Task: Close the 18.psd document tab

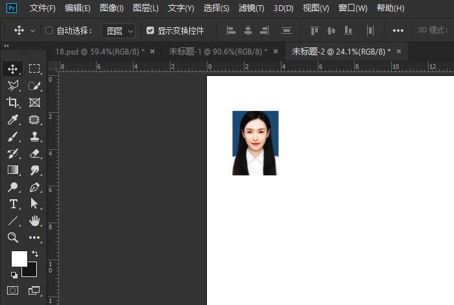Action: click(x=152, y=51)
